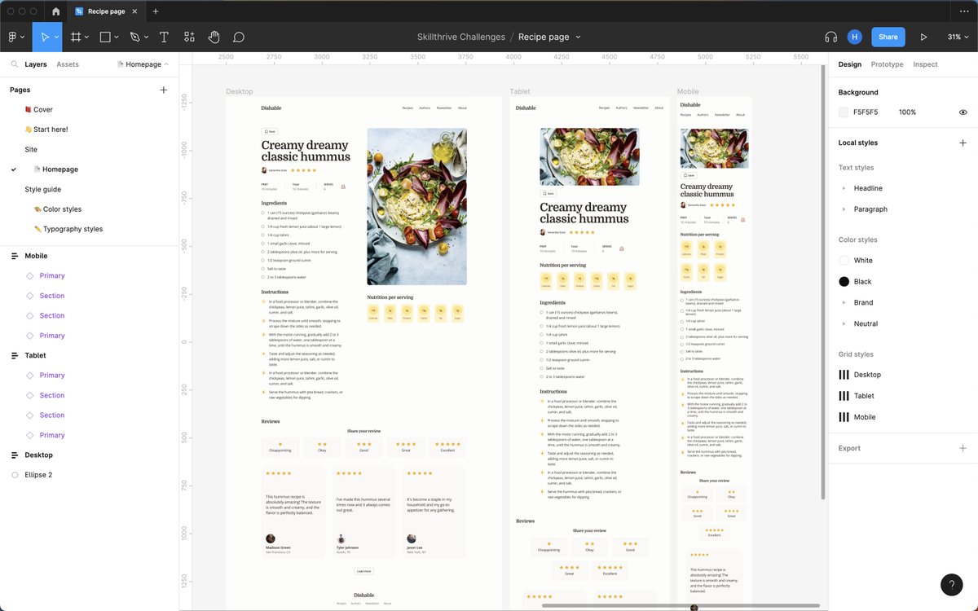Toggle background visibility eye icon

point(963,112)
